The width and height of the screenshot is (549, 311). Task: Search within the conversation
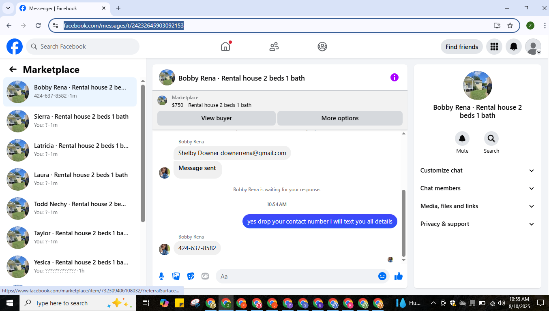tap(491, 138)
